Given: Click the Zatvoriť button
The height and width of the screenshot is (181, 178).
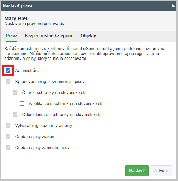Looking at the screenshot, I should pyautogui.click(x=161, y=171).
